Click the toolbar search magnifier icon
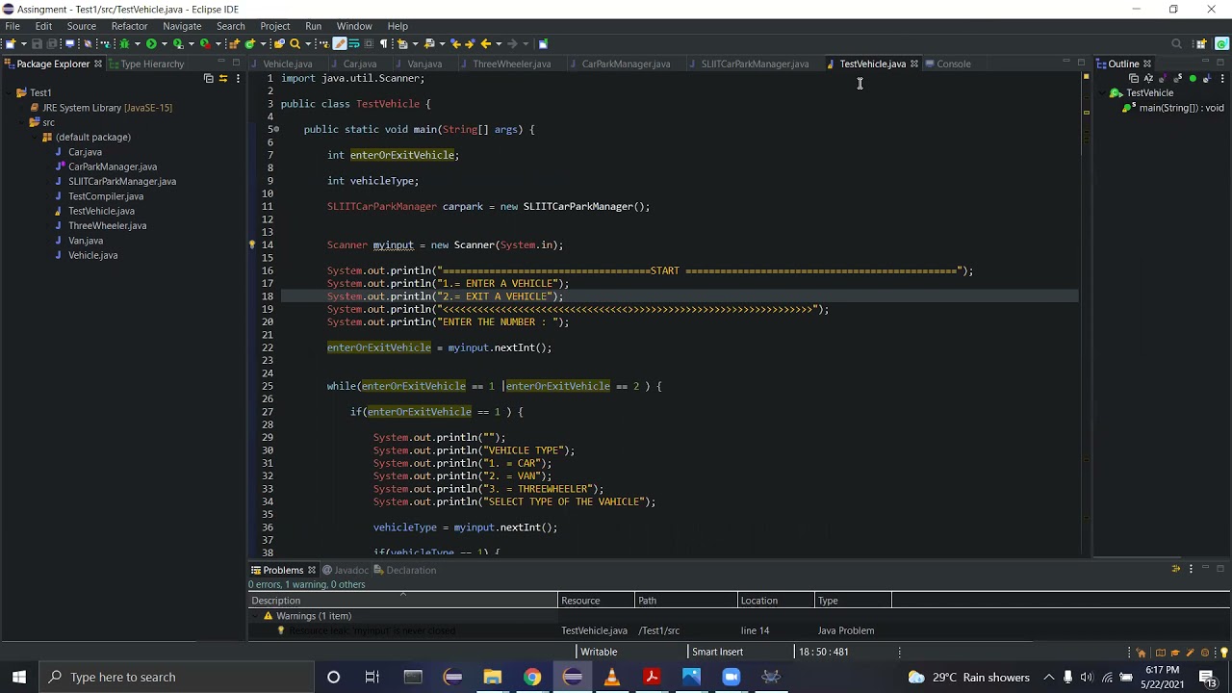Image resolution: width=1232 pixels, height=693 pixels. click(295, 43)
